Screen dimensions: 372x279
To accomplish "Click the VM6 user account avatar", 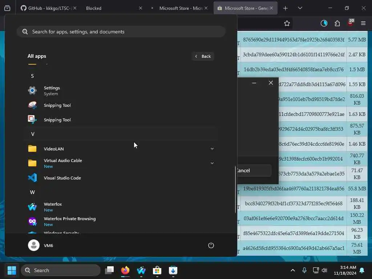I will 34,245.
